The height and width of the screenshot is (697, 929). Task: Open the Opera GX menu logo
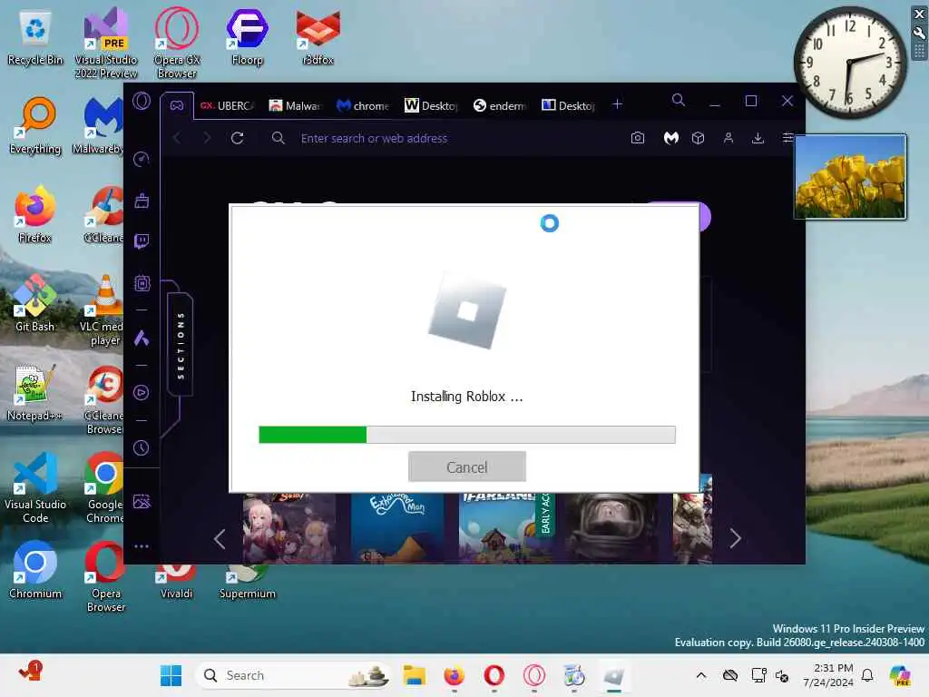click(x=142, y=102)
